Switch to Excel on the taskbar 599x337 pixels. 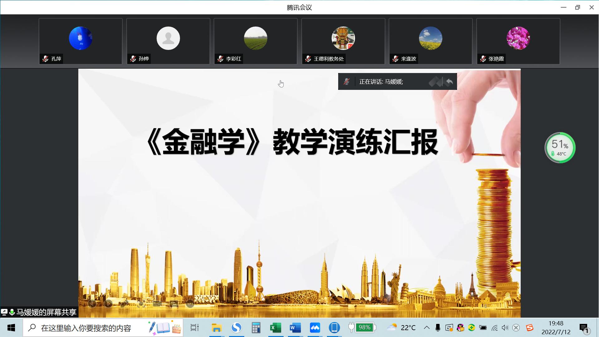tap(275, 328)
